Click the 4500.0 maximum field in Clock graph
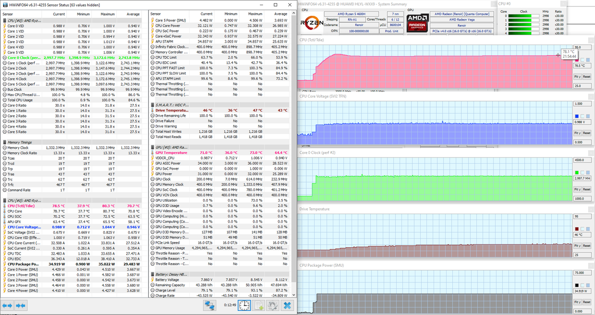 click(x=582, y=160)
